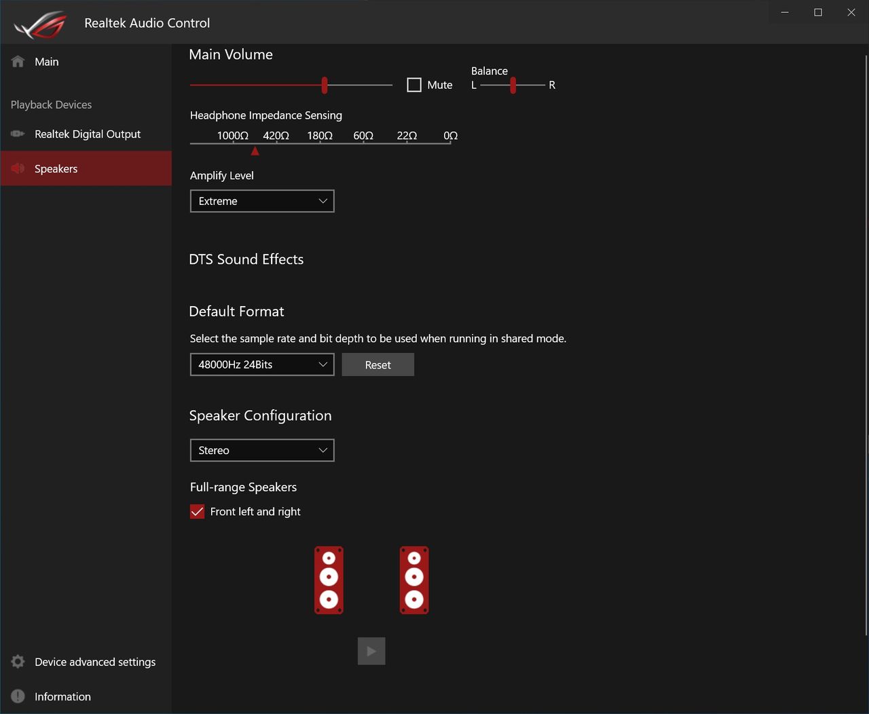869x714 pixels.
Task: Click the impedance sensing red marker
Action: 255,151
